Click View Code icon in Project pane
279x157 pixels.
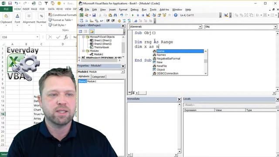click(x=80, y=31)
